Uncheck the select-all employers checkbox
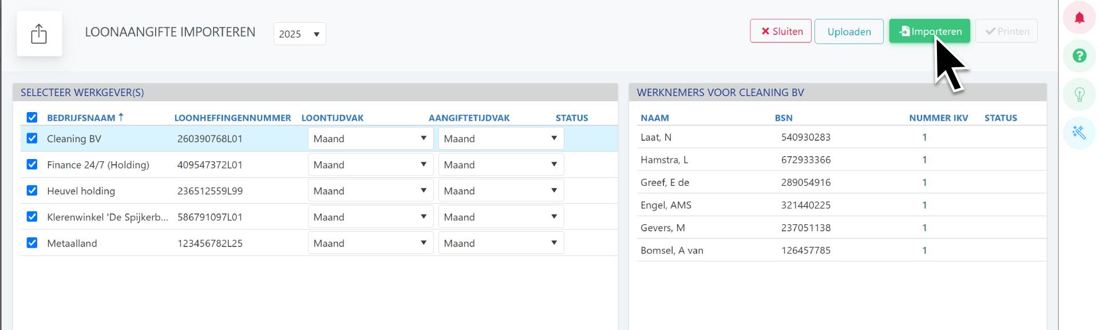The height and width of the screenshot is (330, 1099). (x=32, y=118)
